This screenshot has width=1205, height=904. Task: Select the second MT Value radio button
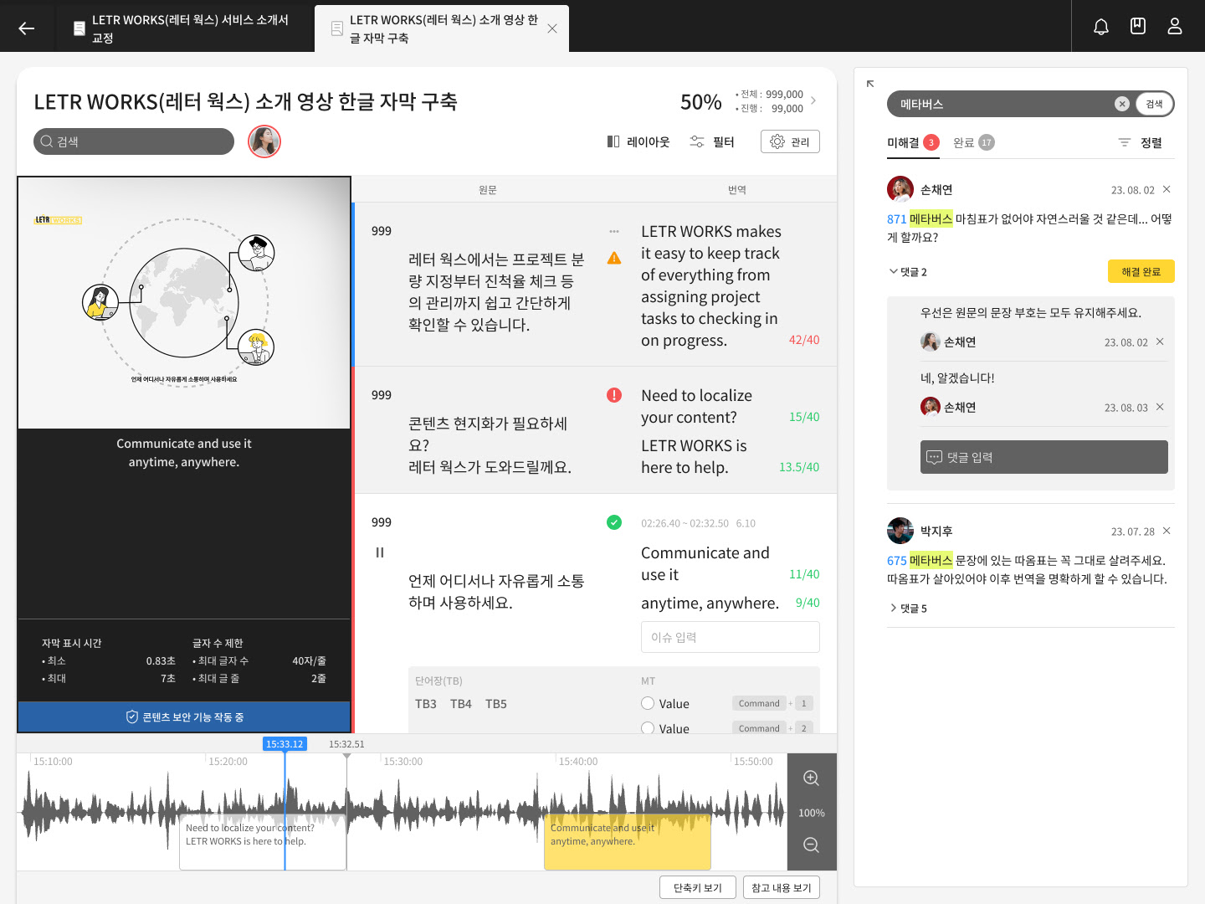tap(648, 728)
